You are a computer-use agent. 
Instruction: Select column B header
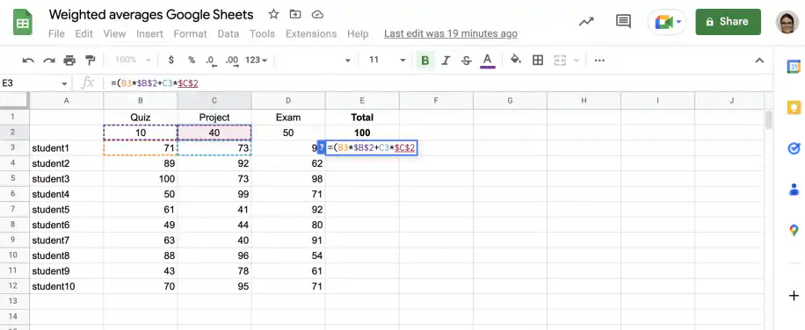click(x=140, y=100)
